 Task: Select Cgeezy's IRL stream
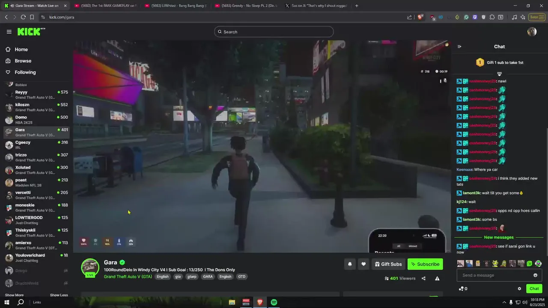click(36, 145)
